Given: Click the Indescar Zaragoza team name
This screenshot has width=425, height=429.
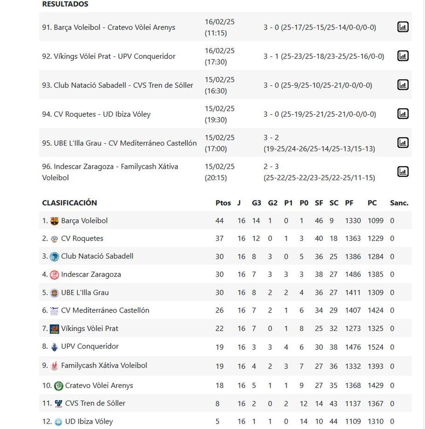Looking at the screenshot, I should click(92, 274).
